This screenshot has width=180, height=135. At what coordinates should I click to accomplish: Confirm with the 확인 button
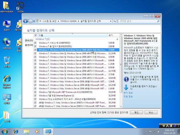point(137,112)
